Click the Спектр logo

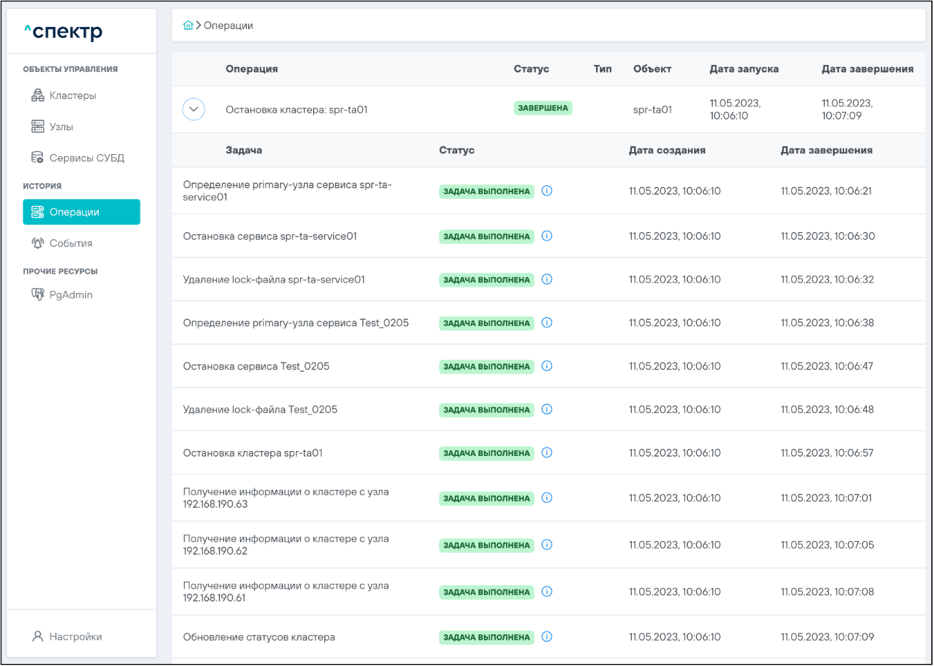tap(64, 32)
